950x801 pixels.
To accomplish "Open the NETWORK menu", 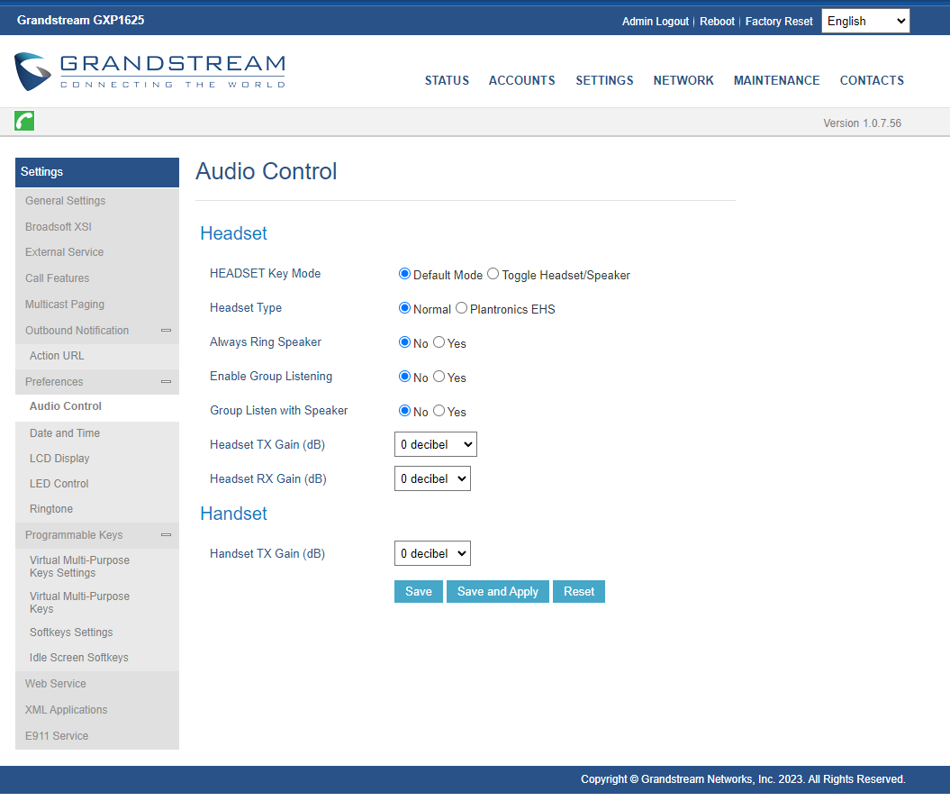I will coord(683,80).
